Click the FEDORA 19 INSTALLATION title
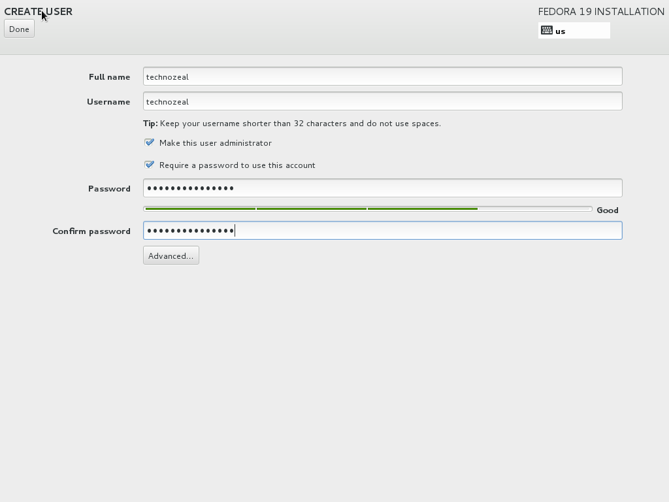 pyautogui.click(x=600, y=11)
